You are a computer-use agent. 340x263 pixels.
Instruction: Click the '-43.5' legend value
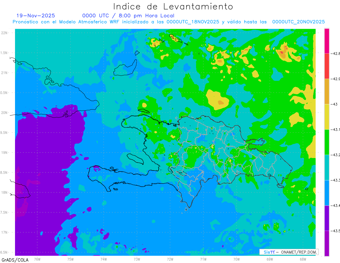point(335,231)
